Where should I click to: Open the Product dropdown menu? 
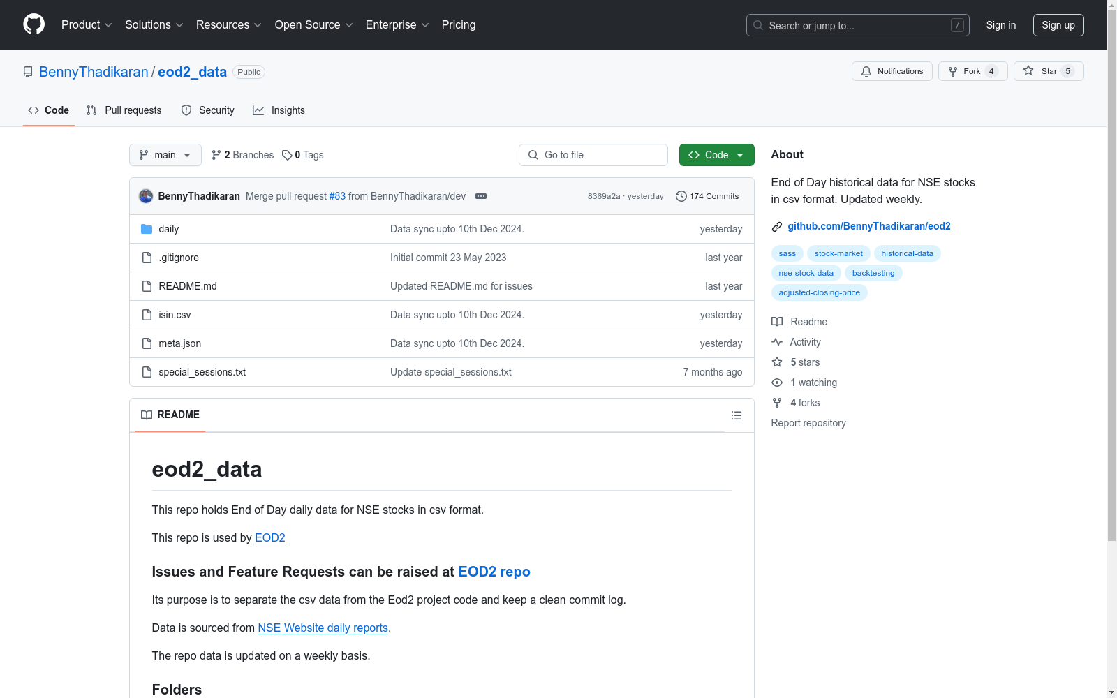tap(87, 25)
